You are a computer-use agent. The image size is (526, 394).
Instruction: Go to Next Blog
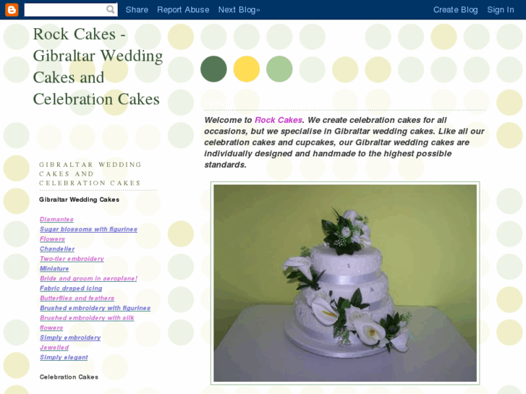(x=239, y=9)
